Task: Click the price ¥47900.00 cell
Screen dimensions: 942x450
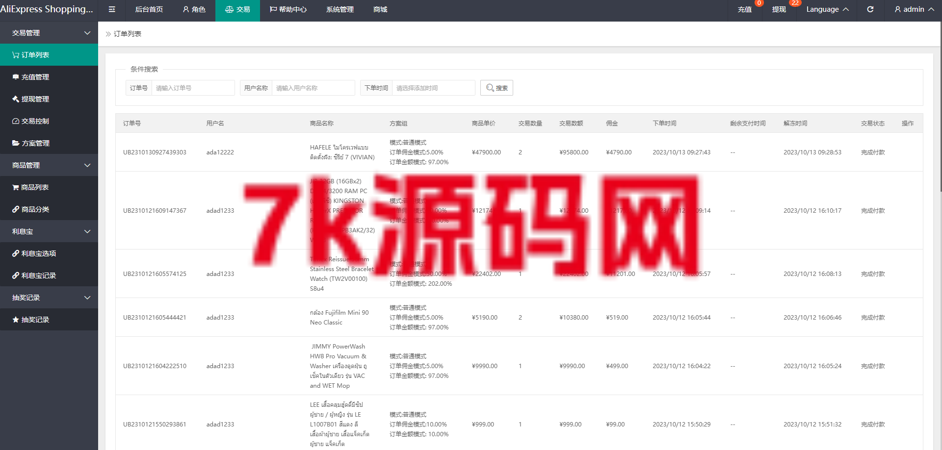Action: 486,152
